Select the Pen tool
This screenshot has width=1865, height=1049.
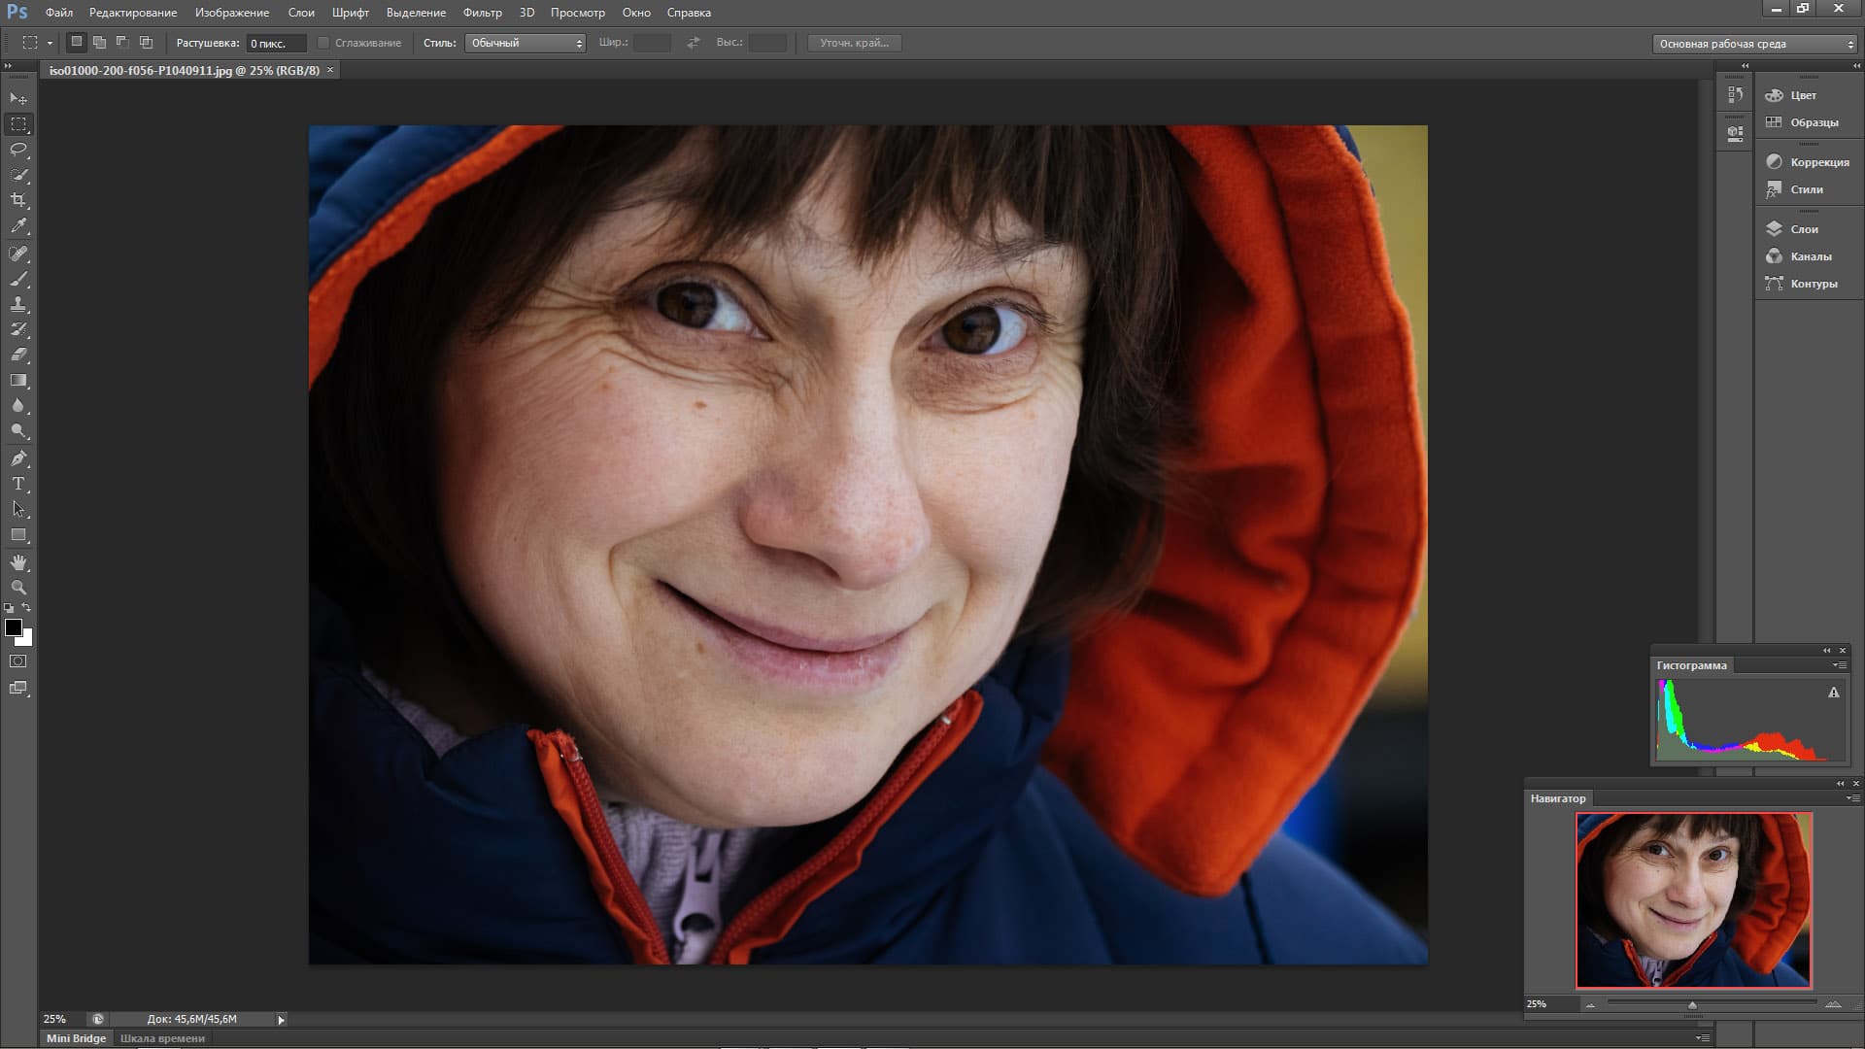pos(18,458)
